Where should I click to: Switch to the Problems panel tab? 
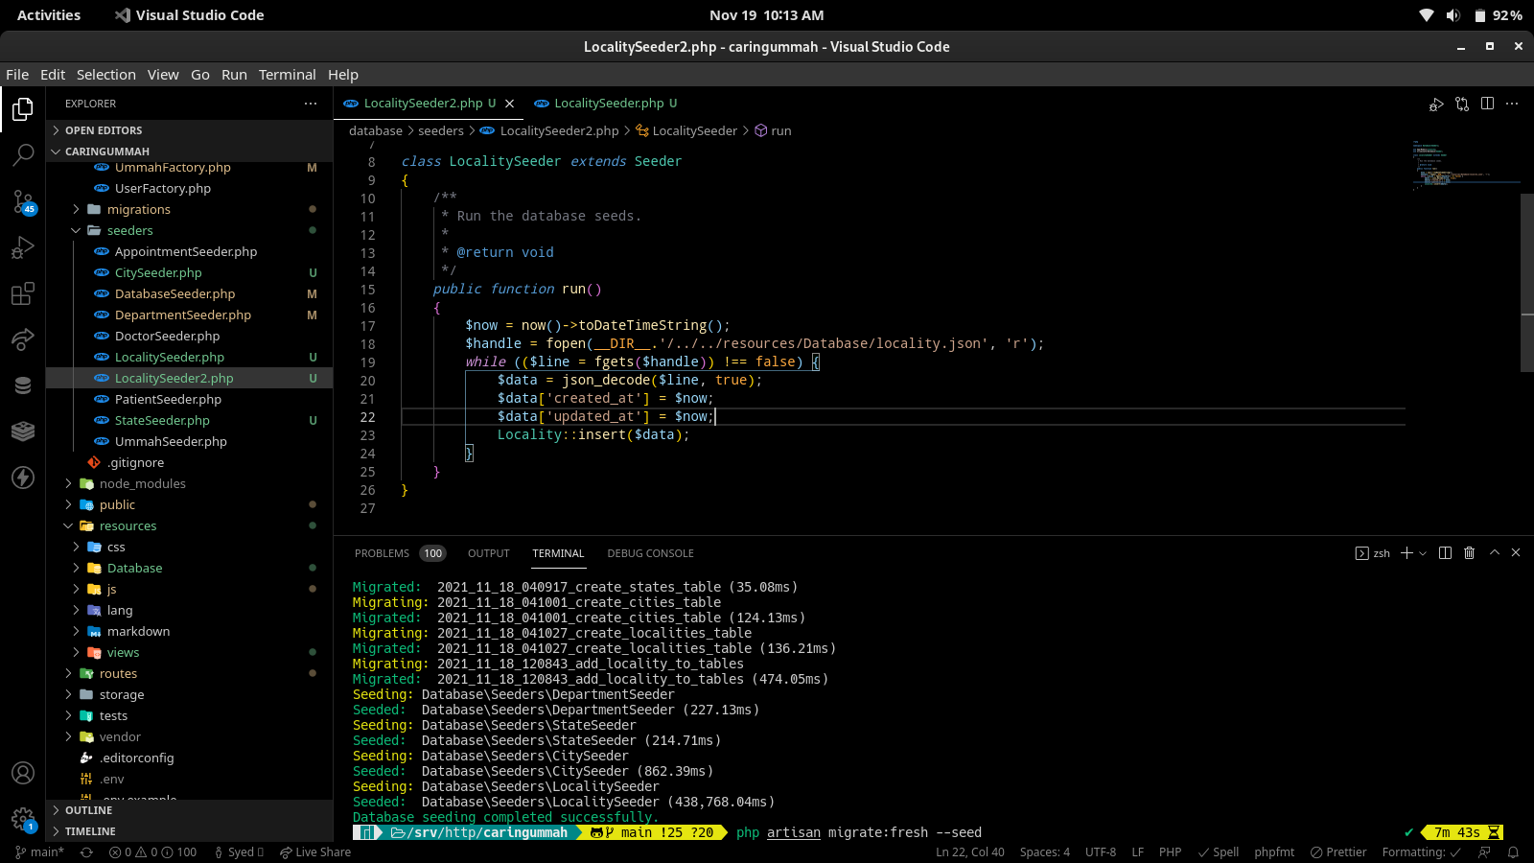pyautogui.click(x=399, y=553)
